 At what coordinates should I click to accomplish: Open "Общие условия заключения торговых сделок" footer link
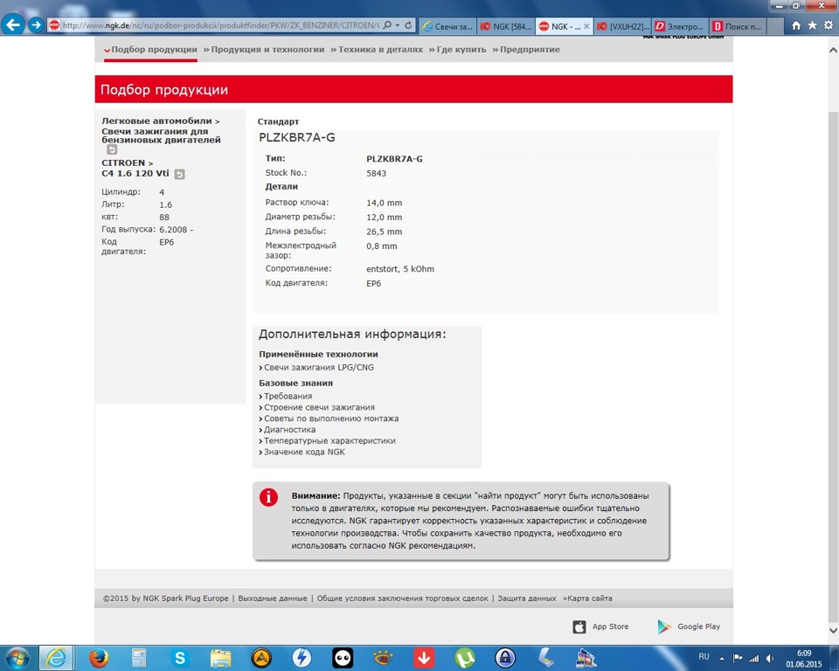[x=402, y=598]
